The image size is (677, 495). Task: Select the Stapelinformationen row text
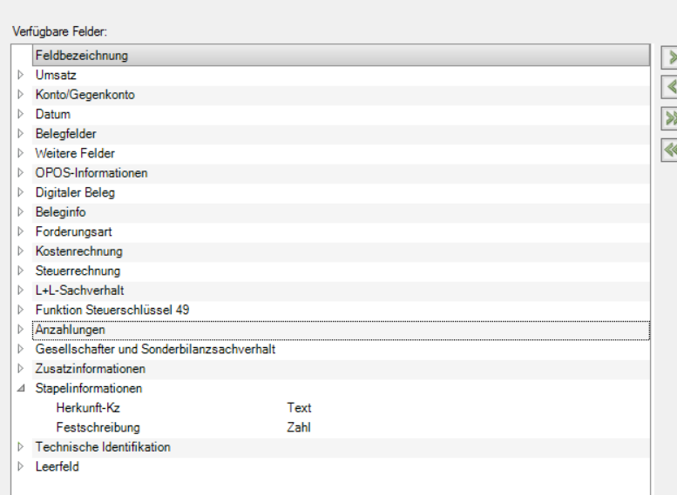coord(89,389)
